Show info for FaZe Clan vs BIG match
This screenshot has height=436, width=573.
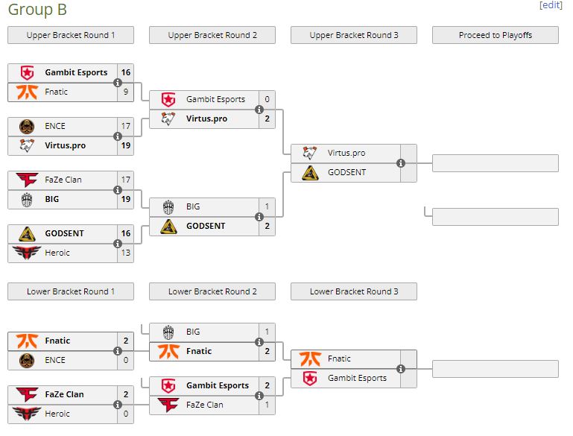coord(118,190)
